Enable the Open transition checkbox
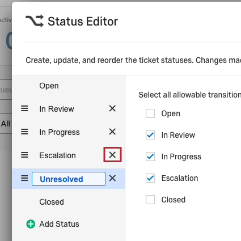Image resolution: width=241 pixels, height=241 pixels. pos(150,113)
